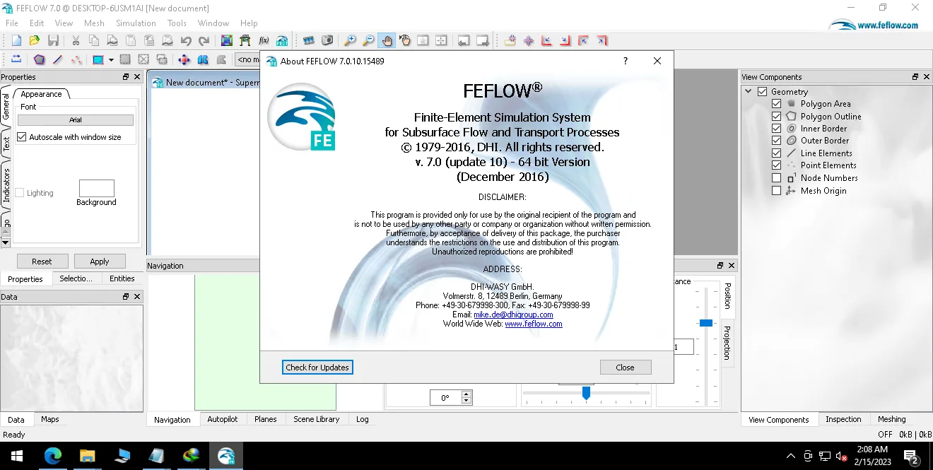Image resolution: width=933 pixels, height=470 pixels.
Task: Click the Background color swatch
Action: [x=97, y=188]
